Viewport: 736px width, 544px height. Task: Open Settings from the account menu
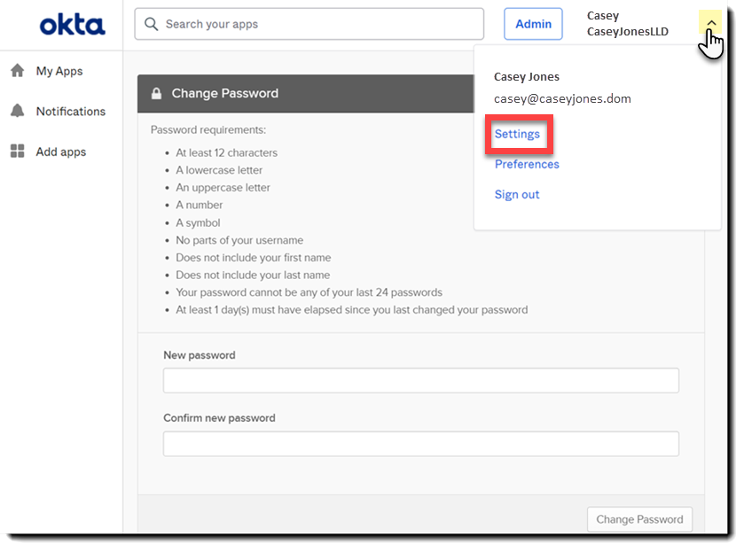(x=518, y=134)
